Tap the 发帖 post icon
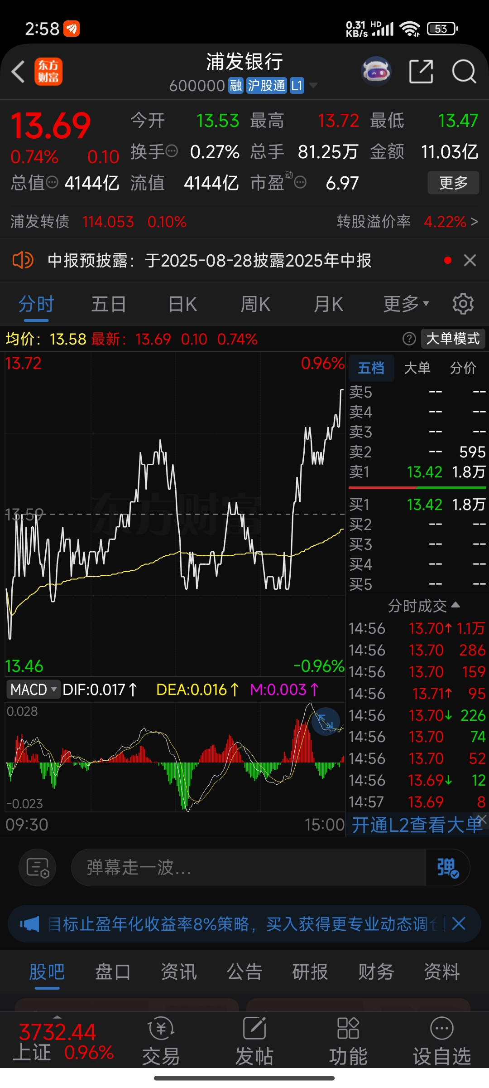 [x=254, y=1042]
